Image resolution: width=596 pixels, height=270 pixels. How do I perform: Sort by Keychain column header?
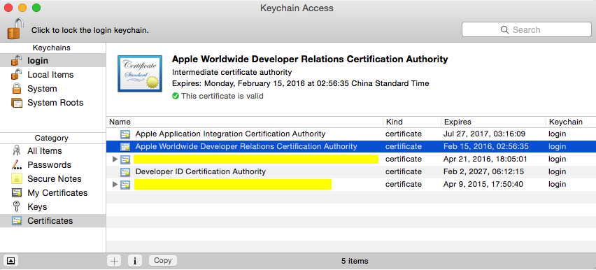pos(571,122)
